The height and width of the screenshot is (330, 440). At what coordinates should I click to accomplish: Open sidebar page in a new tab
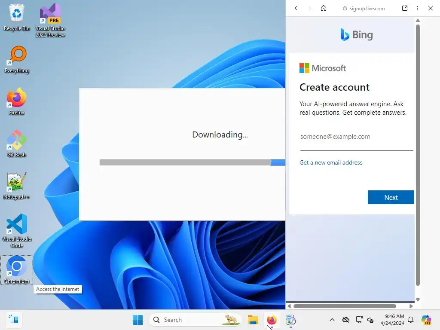(x=405, y=8)
